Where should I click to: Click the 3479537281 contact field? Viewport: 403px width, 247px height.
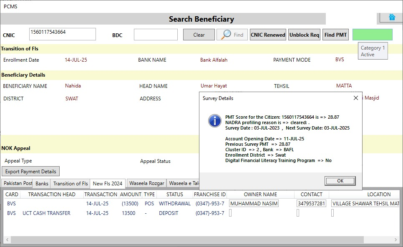(x=311, y=203)
